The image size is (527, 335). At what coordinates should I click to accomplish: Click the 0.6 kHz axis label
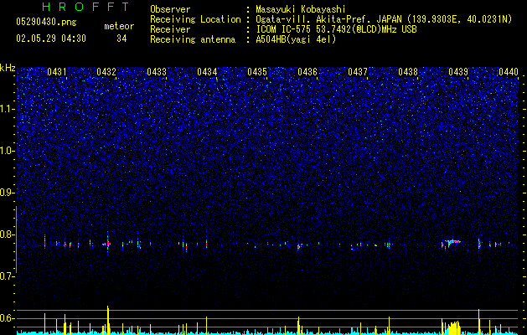[x=8, y=318]
